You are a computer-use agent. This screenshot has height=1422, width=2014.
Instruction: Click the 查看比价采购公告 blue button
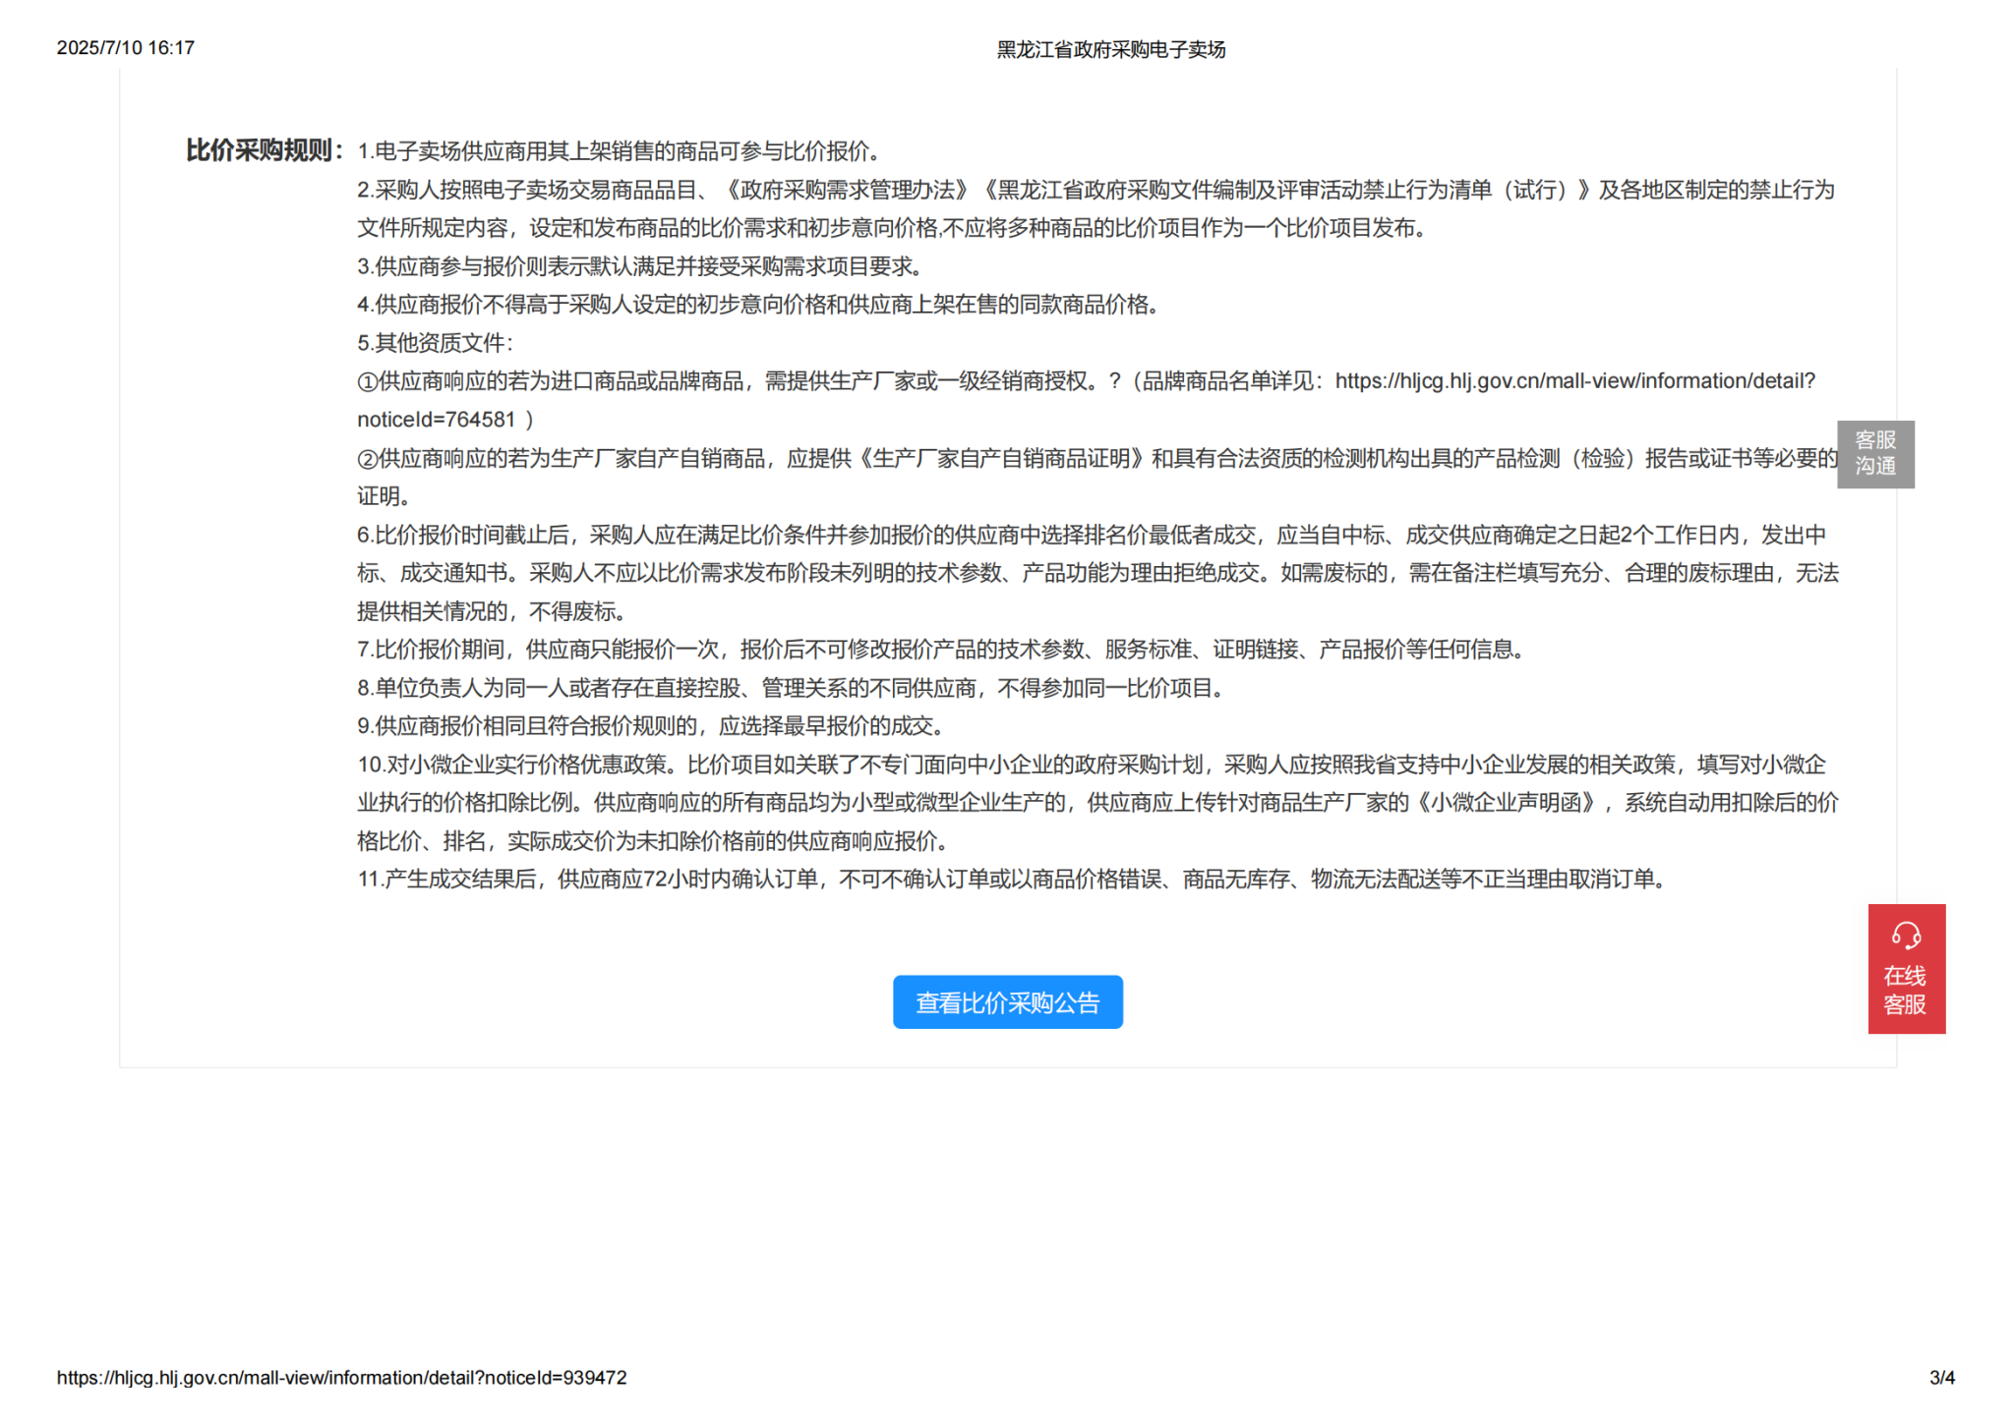1007,1002
